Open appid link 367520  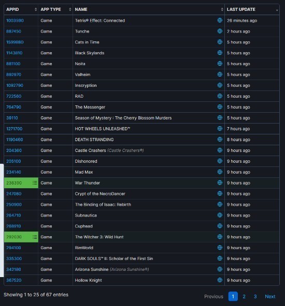pyautogui.click(x=13, y=280)
